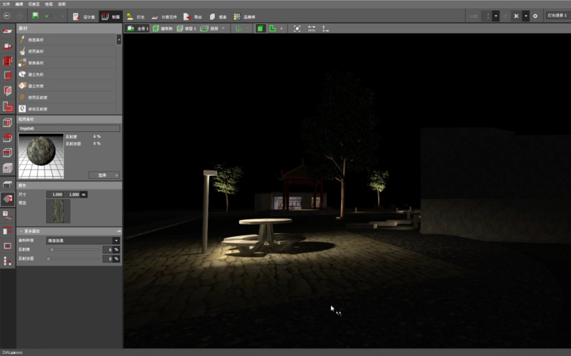The width and height of the screenshot is (571, 356).
Task: Open the 文件 menu
Action: click(6, 4)
